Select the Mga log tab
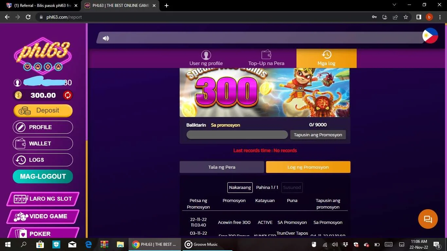Image resolution: width=447 pixels, height=251 pixels. pos(327,59)
